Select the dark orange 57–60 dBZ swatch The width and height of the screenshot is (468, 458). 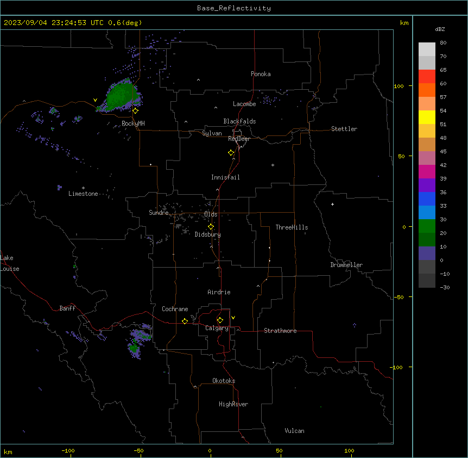427,90
